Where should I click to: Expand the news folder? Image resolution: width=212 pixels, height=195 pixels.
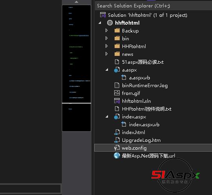point(106,54)
